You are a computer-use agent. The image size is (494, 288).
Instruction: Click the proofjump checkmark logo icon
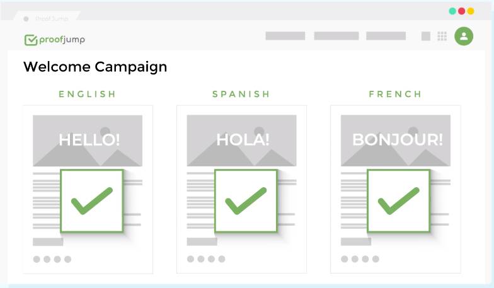[x=31, y=40]
